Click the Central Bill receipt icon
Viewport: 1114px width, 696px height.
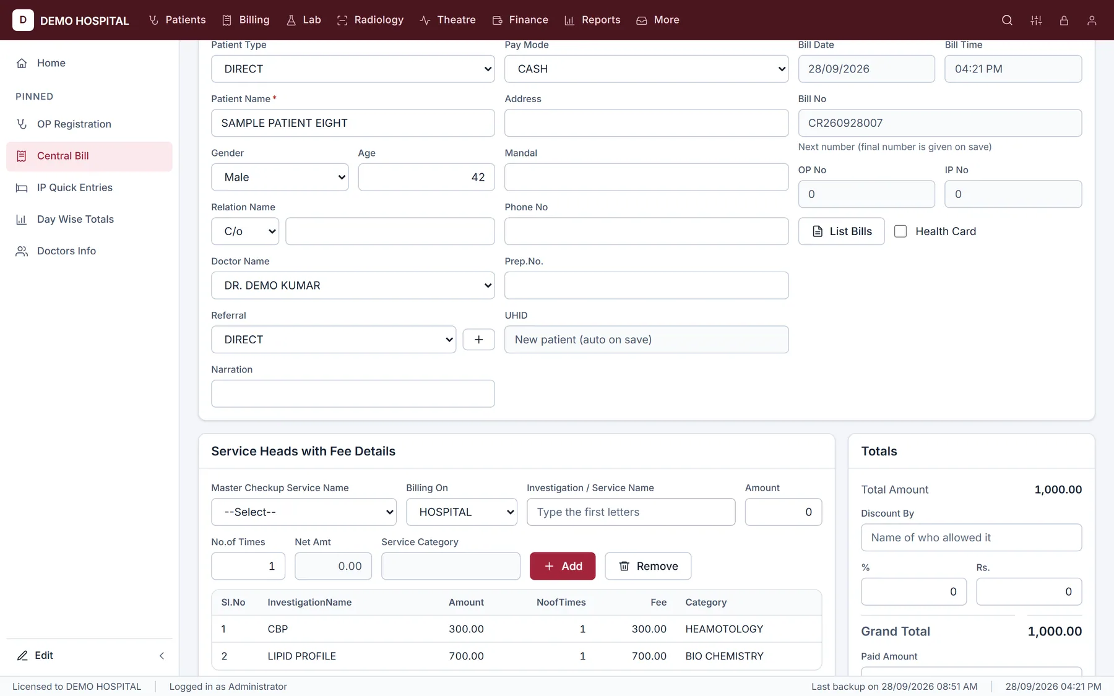pos(22,156)
